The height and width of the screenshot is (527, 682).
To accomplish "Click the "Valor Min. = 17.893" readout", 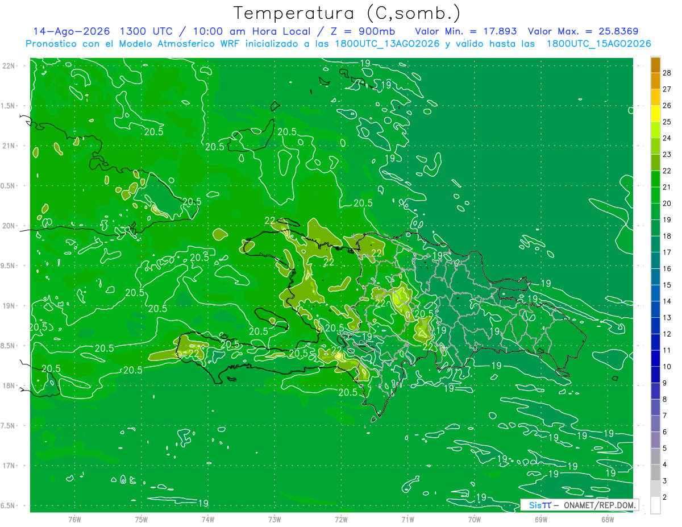I will [466, 31].
